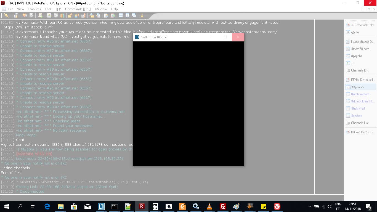377x212 pixels.
Task: Select the IRCnet DoYousti... status window
Action: click(360, 132)
